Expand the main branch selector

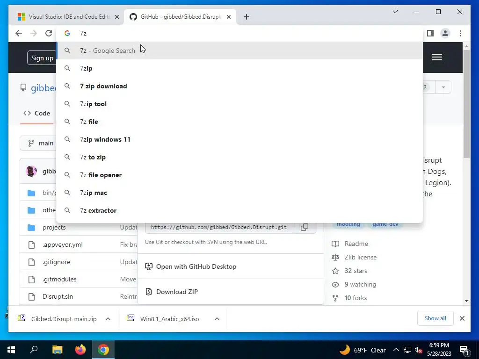[x=38, y=143]
